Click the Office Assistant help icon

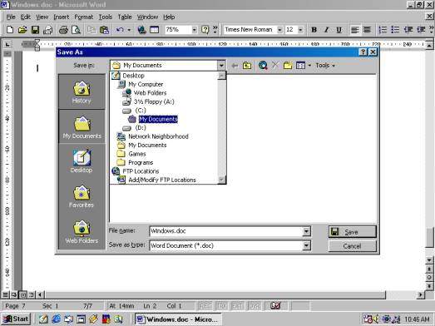point(205,29)
